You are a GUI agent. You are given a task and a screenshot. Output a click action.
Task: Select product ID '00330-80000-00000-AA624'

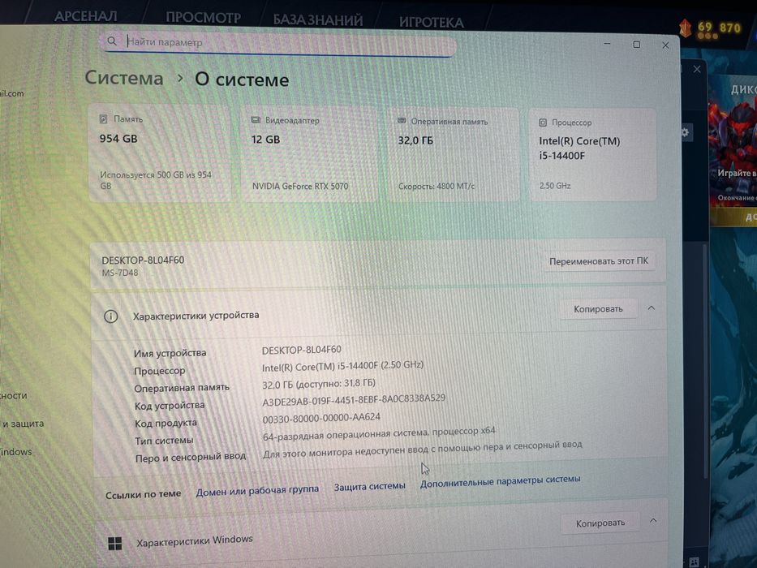321,418
